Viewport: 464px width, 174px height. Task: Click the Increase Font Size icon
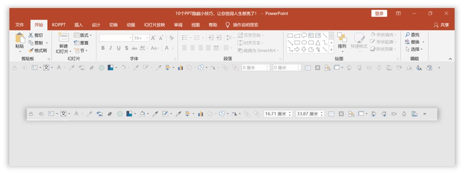(x=153, y=38)
